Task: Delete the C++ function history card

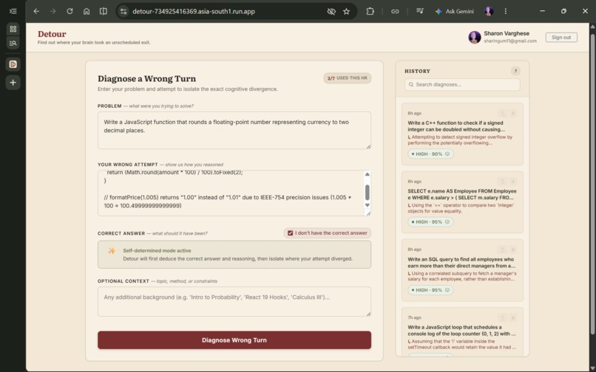Action: pos(512,113)
